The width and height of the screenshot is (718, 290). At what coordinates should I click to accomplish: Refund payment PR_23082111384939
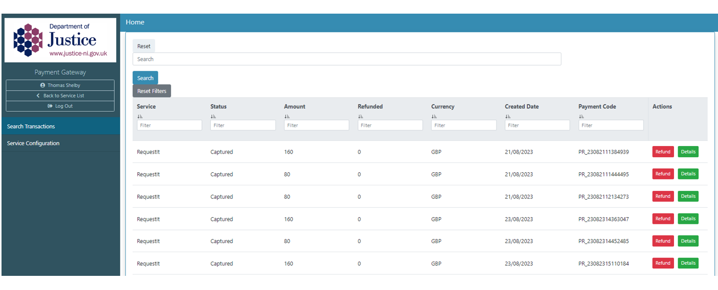[662, 152]
